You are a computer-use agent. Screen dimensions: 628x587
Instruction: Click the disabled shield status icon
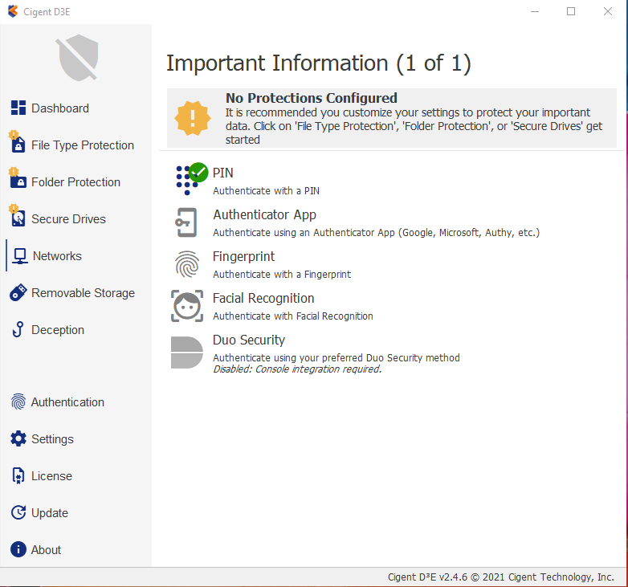tap(78, 58)
